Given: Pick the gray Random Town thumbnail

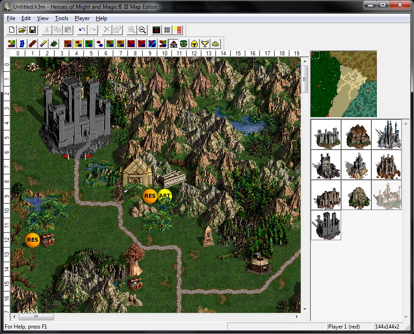Looking at the screenshot, I should pyautogui.click(x=326, y=225).
